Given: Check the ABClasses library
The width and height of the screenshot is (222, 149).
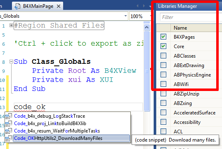Looking at the screenshot, I should click(x=163, y=56).
